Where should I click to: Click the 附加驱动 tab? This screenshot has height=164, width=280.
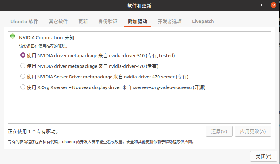[x=138, y=22]
